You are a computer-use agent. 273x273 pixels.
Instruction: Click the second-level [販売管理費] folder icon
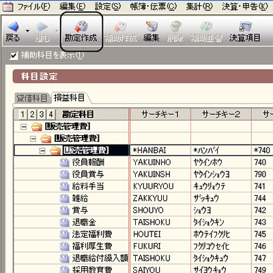[46, 139]
